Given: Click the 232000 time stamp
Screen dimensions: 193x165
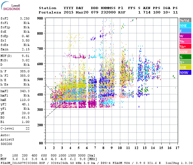Looking at the screenshot, I should click(108, 12).
